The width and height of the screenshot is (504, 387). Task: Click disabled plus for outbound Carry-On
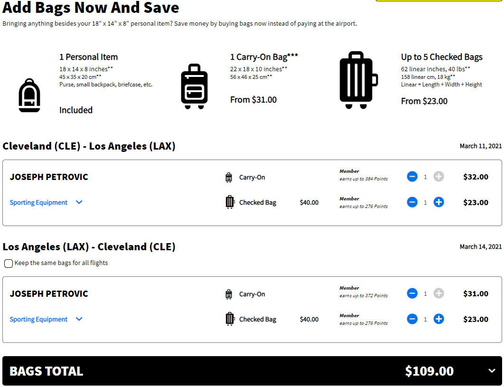tap(439, 177)
